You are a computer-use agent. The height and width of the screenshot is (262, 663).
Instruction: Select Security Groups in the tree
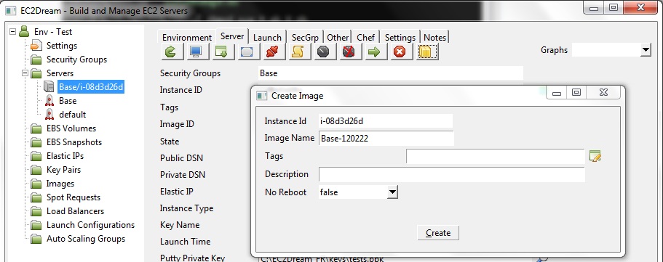pyautogui.click(x=76, y=60)
